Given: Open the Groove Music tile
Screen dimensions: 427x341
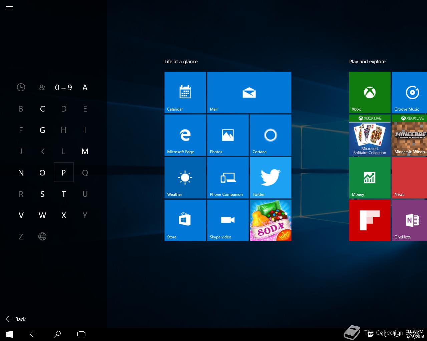Looking at the screenshot, I should point(409,93).
